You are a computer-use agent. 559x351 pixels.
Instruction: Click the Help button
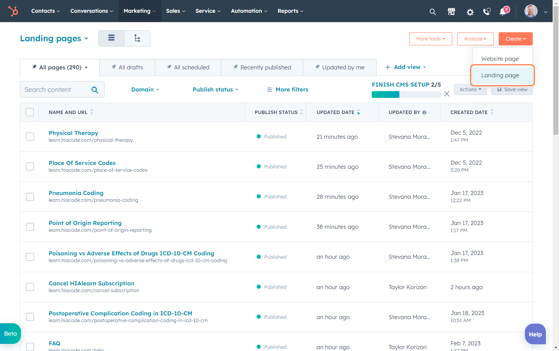coord(535,334)
